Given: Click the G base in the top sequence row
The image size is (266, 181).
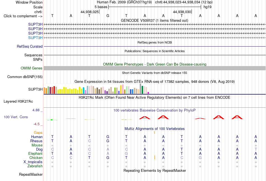Looking at the screenshot, I should pyautogui.click(x=108, y=16).
